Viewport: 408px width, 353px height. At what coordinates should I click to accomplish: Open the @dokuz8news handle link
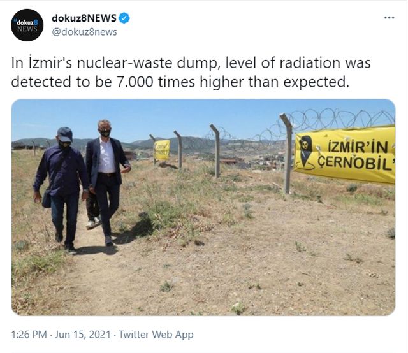coord(85,32)
